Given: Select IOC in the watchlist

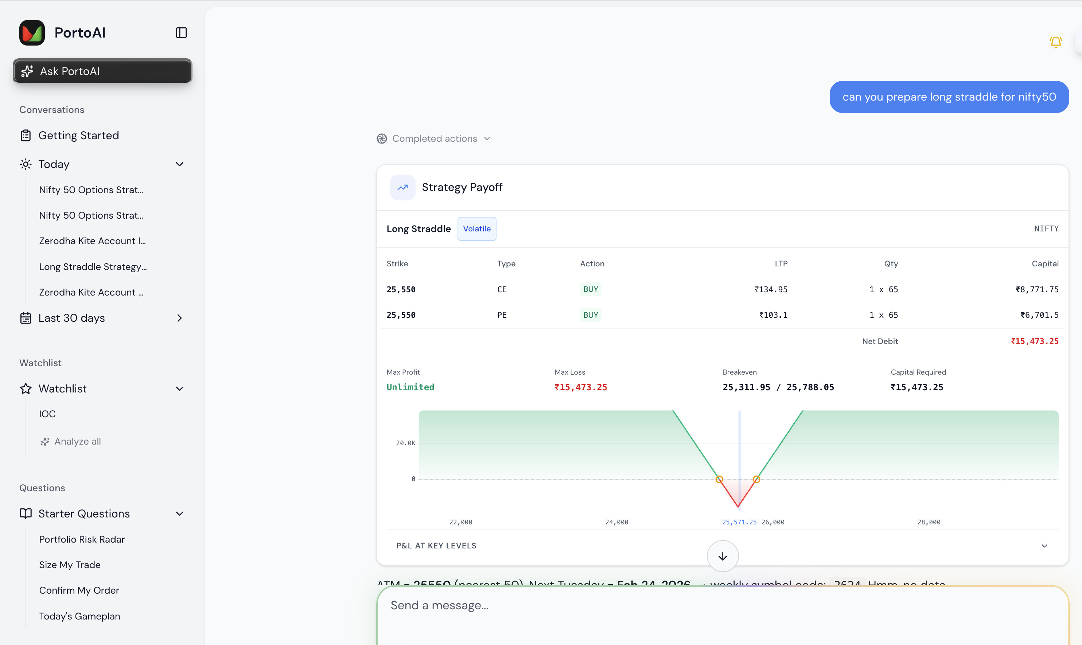Looking at the screenshot, I should point(47,414).
